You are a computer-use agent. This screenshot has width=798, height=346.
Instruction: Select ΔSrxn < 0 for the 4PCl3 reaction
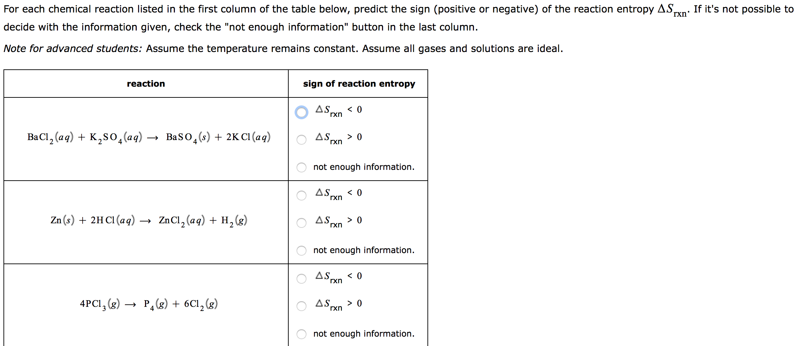(x=302, y=278)
